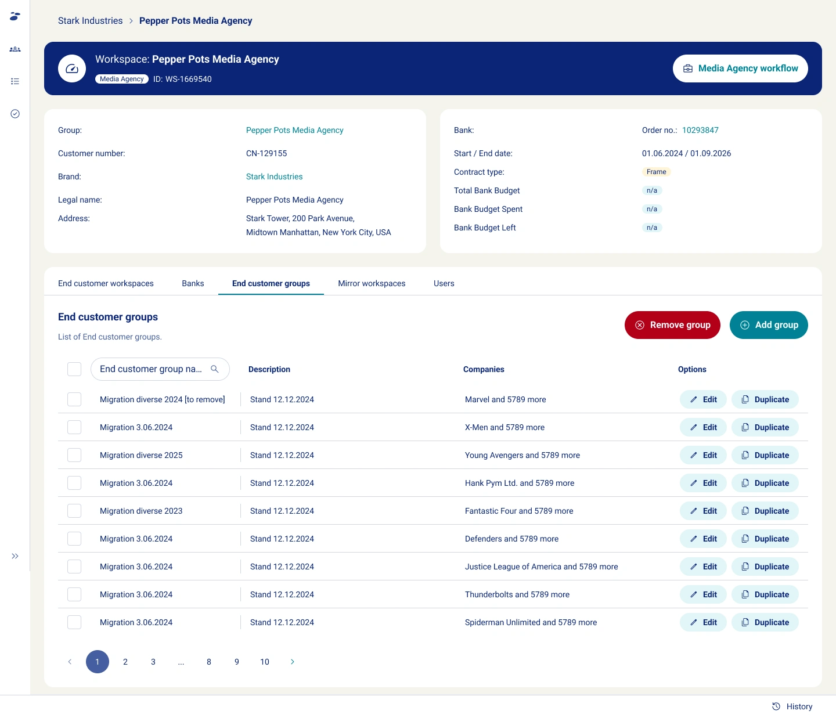
Task: Open order number 10293847 link
Action: (x=700, y=130)
